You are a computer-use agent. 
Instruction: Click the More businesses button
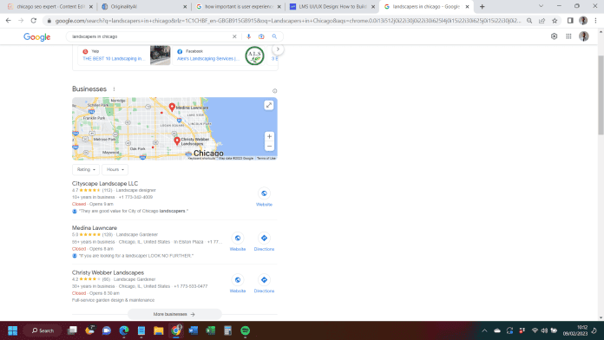[174, 314]
